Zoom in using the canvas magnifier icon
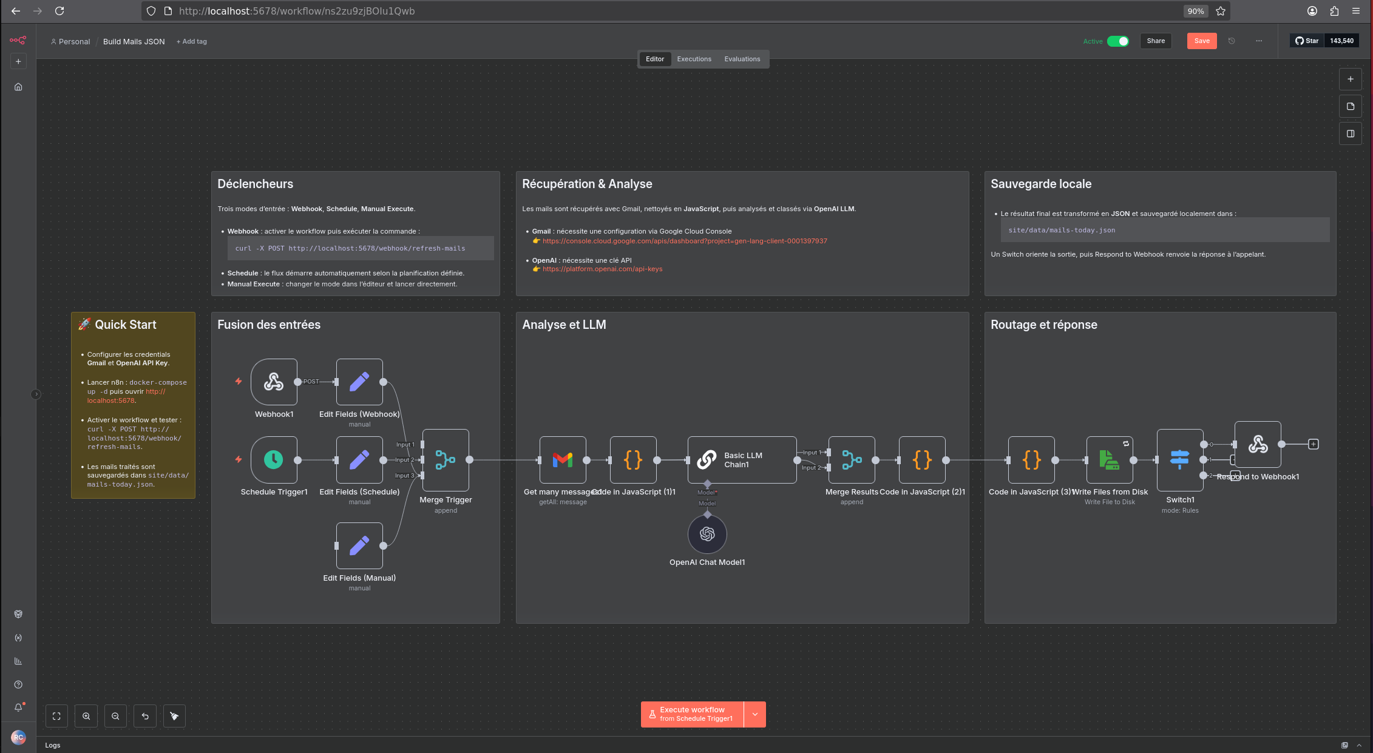Screen dimensions: 1373x753 point(86,716)
